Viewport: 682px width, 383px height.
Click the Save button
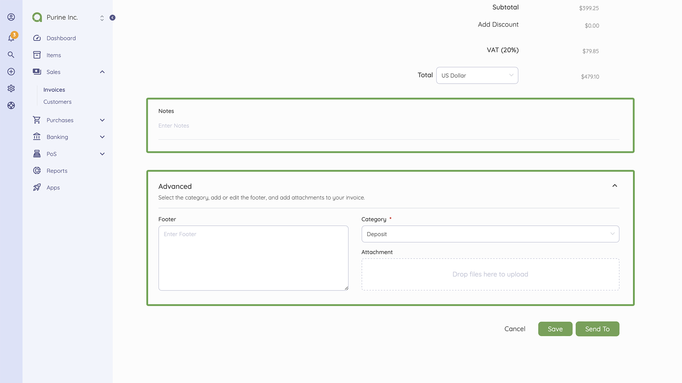(555, 329)
